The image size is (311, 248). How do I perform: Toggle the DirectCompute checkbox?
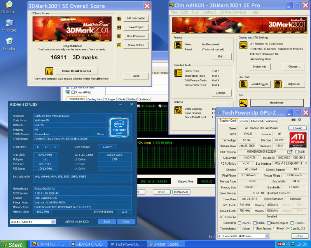click(x=269, y=223)
